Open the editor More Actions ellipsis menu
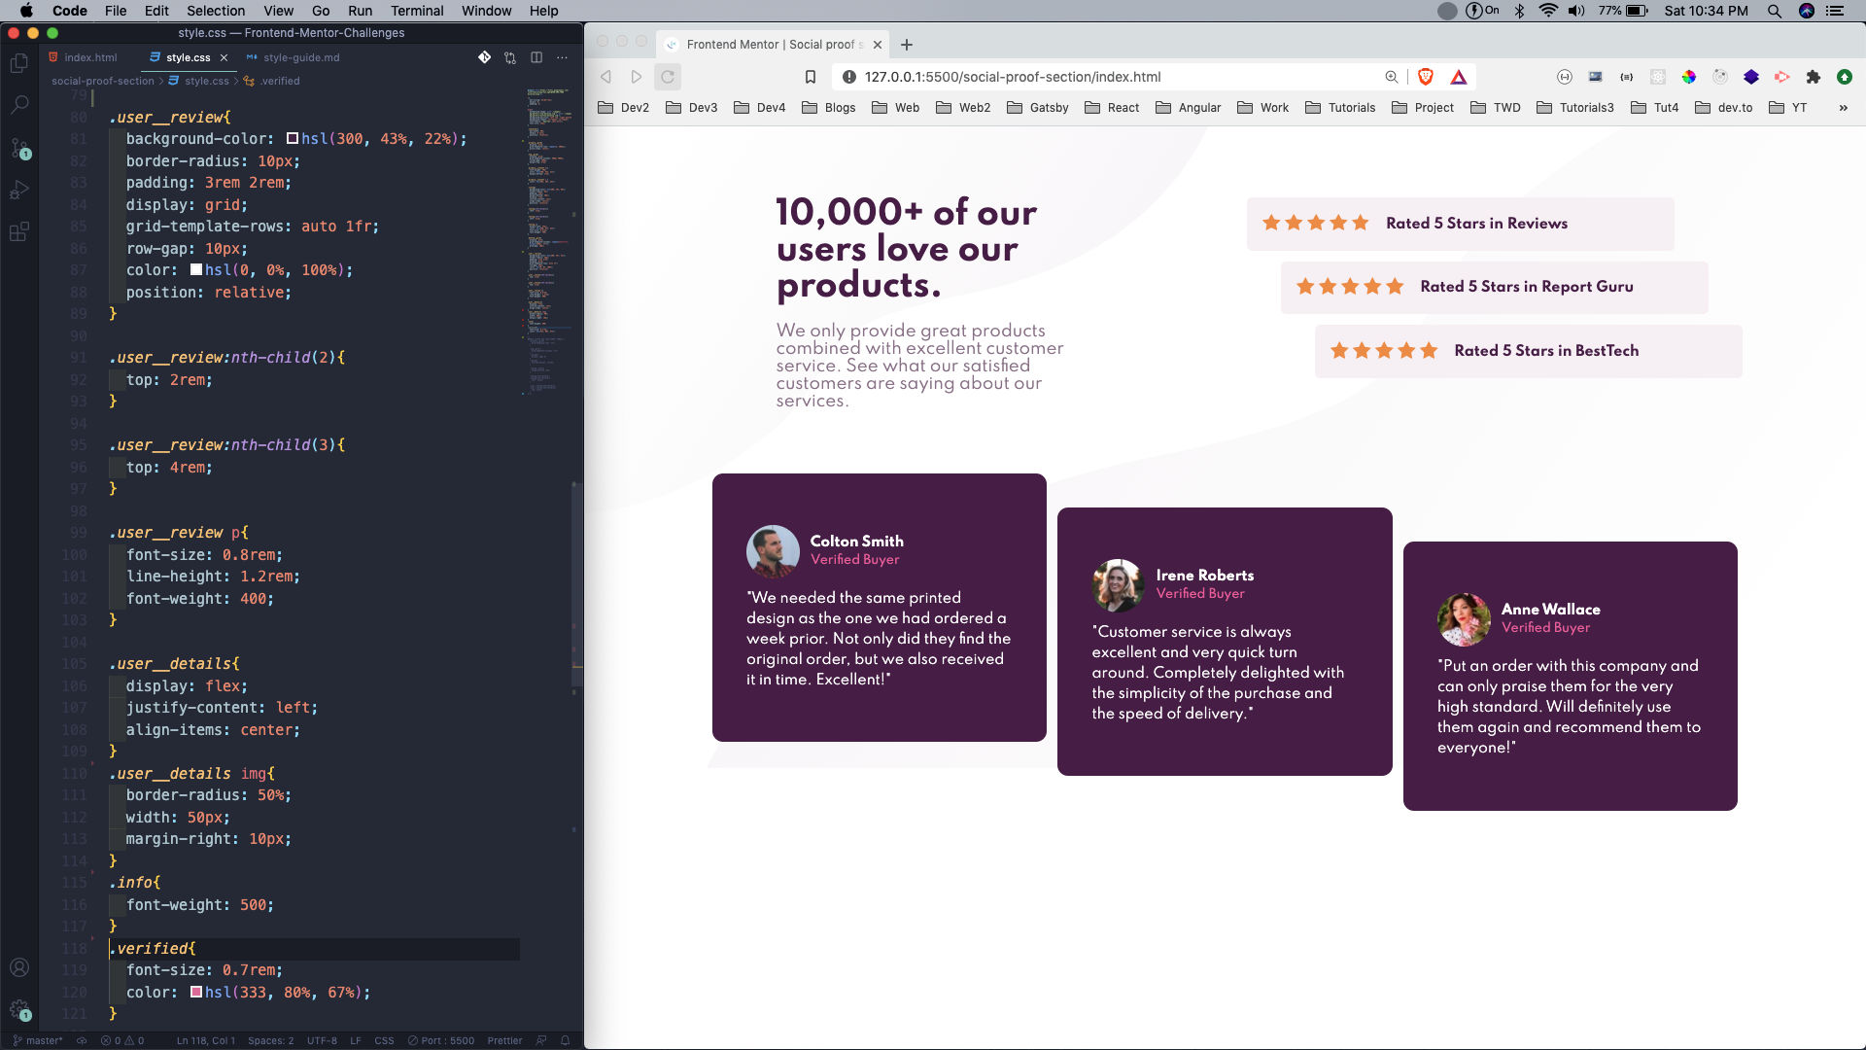1866x1050 pixels. 562,57
